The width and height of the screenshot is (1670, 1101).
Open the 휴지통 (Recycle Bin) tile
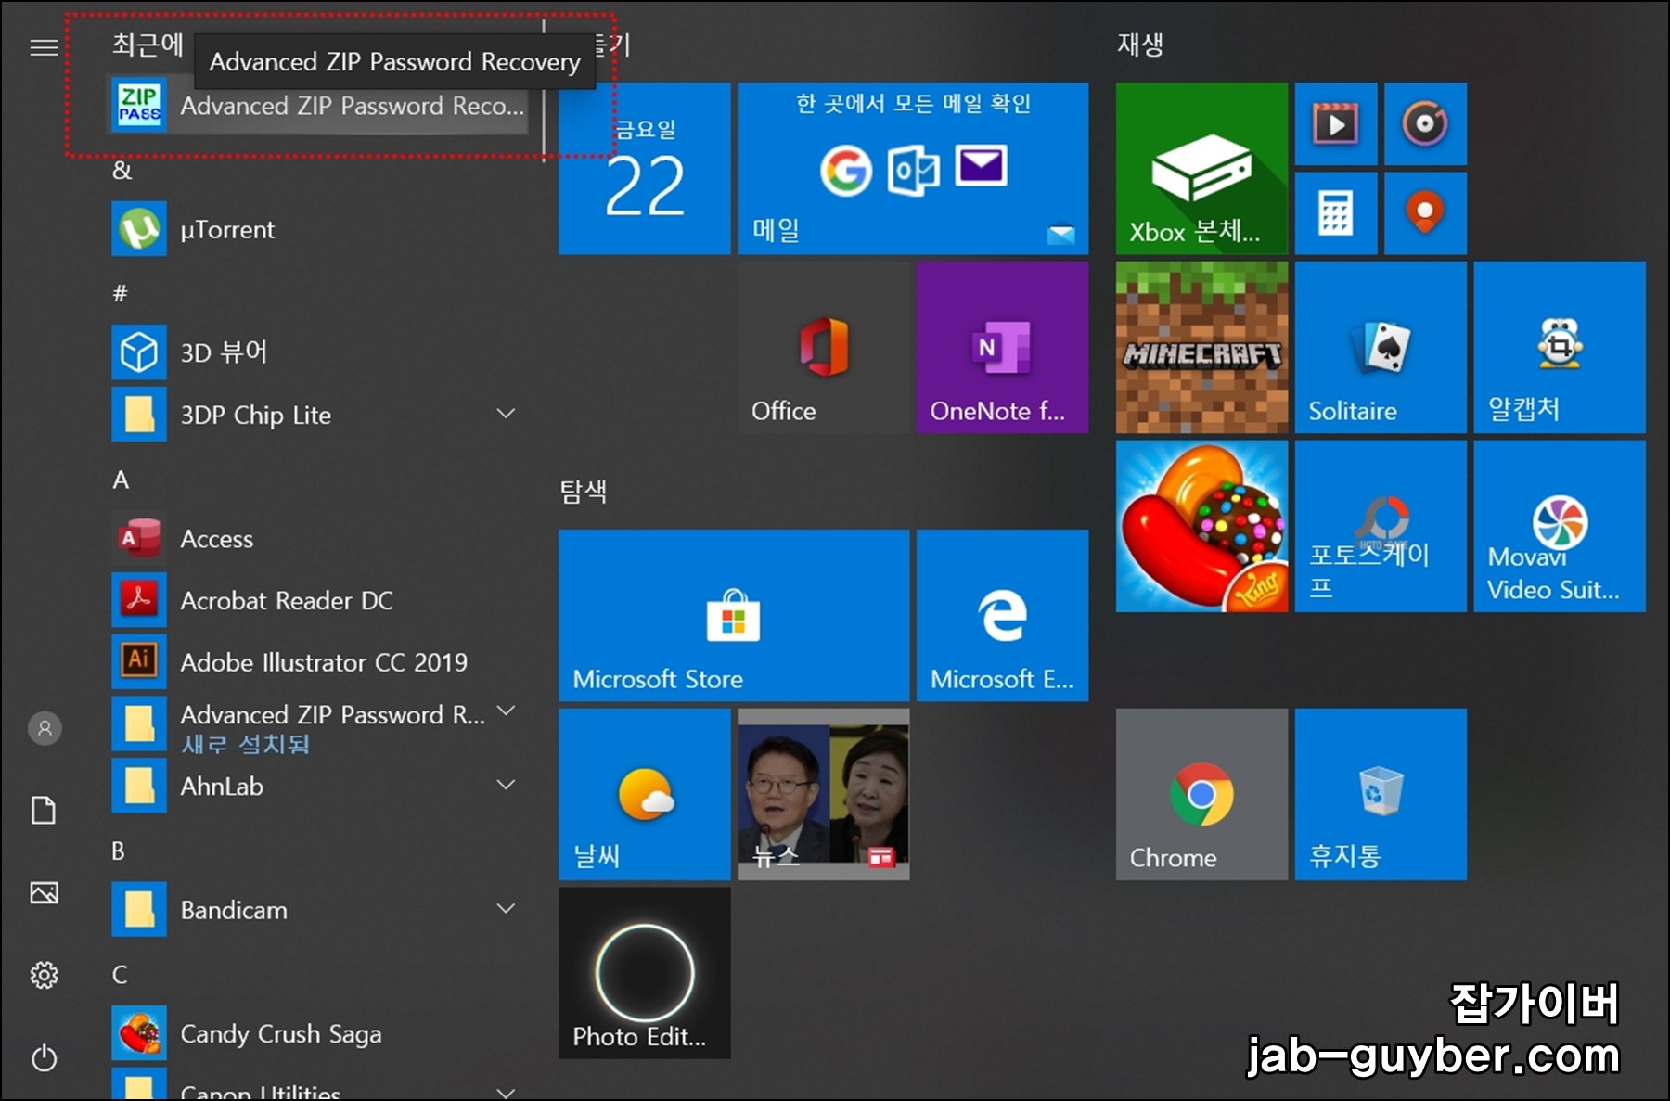[1380, 795]
